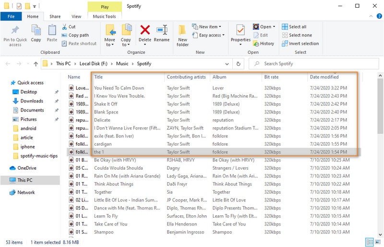Image resolution: width=384 pixels, height=247 pixels.
Task: Select the "Blank Space" file row
Action: tap(214, 112)
